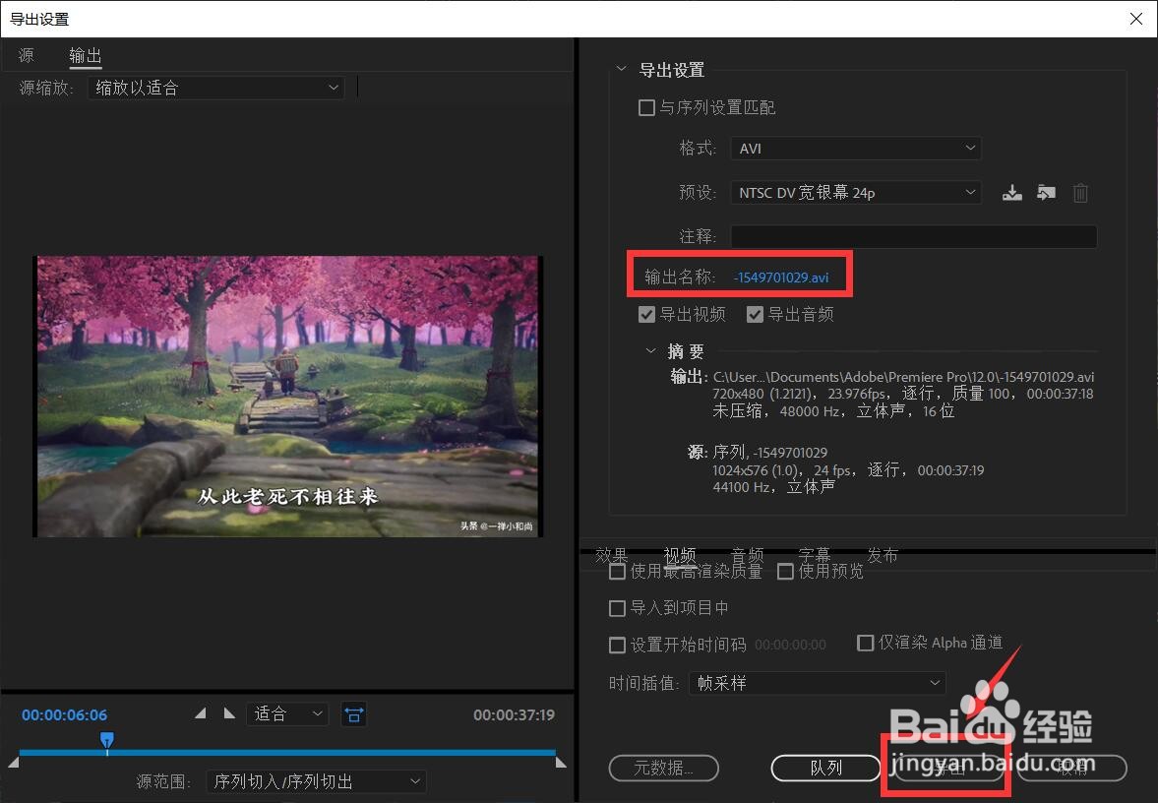Open the 效果 tab
Viewport: 1158px width, 803px height.
click(612, 555)
